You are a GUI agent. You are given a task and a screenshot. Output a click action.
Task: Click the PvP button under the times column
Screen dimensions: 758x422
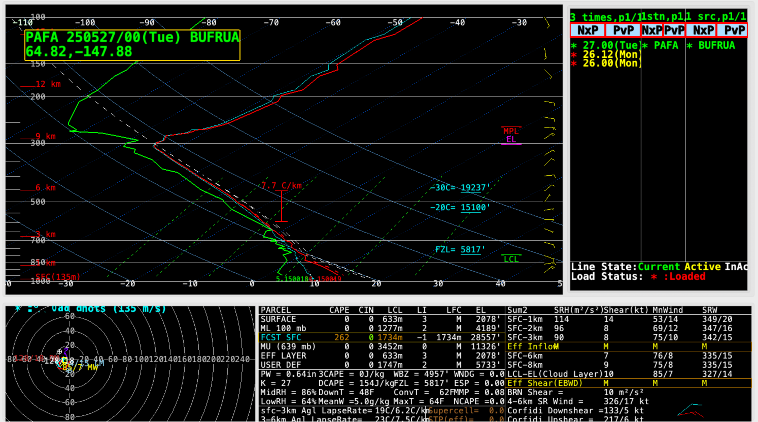point(623,30)
